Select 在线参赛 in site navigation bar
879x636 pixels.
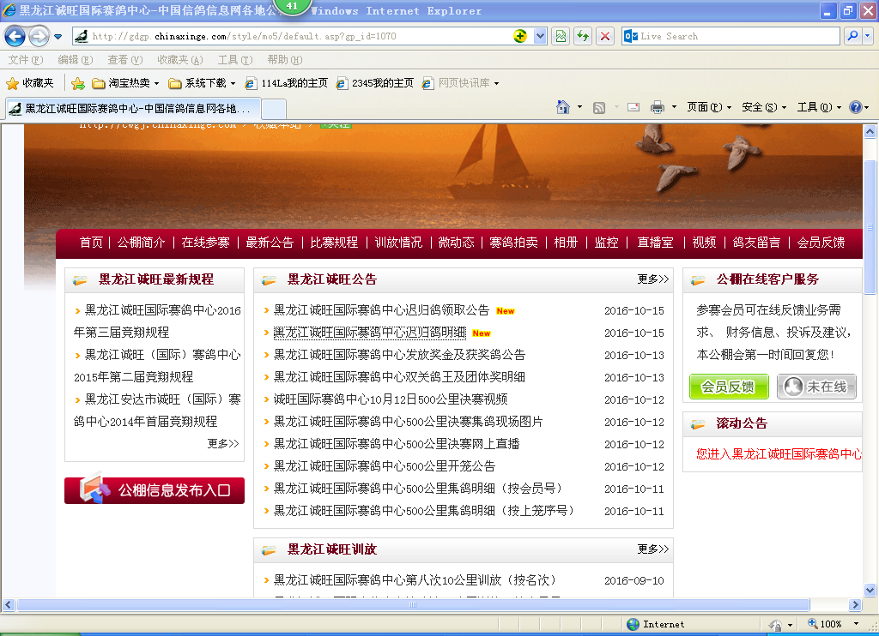[x=205, y=243]
